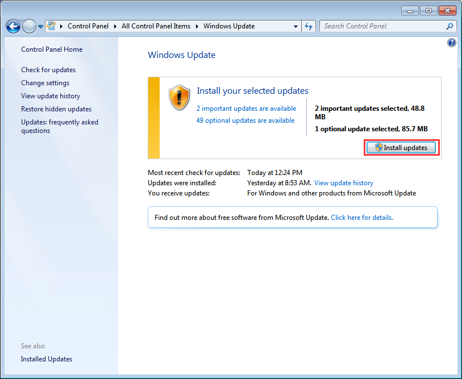The height and width of the screenshot is (379, 462).
Task: Select All Control Panel Items breadcrumb
Action: [156, 26]
